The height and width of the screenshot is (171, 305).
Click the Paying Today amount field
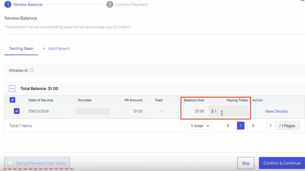228,111
